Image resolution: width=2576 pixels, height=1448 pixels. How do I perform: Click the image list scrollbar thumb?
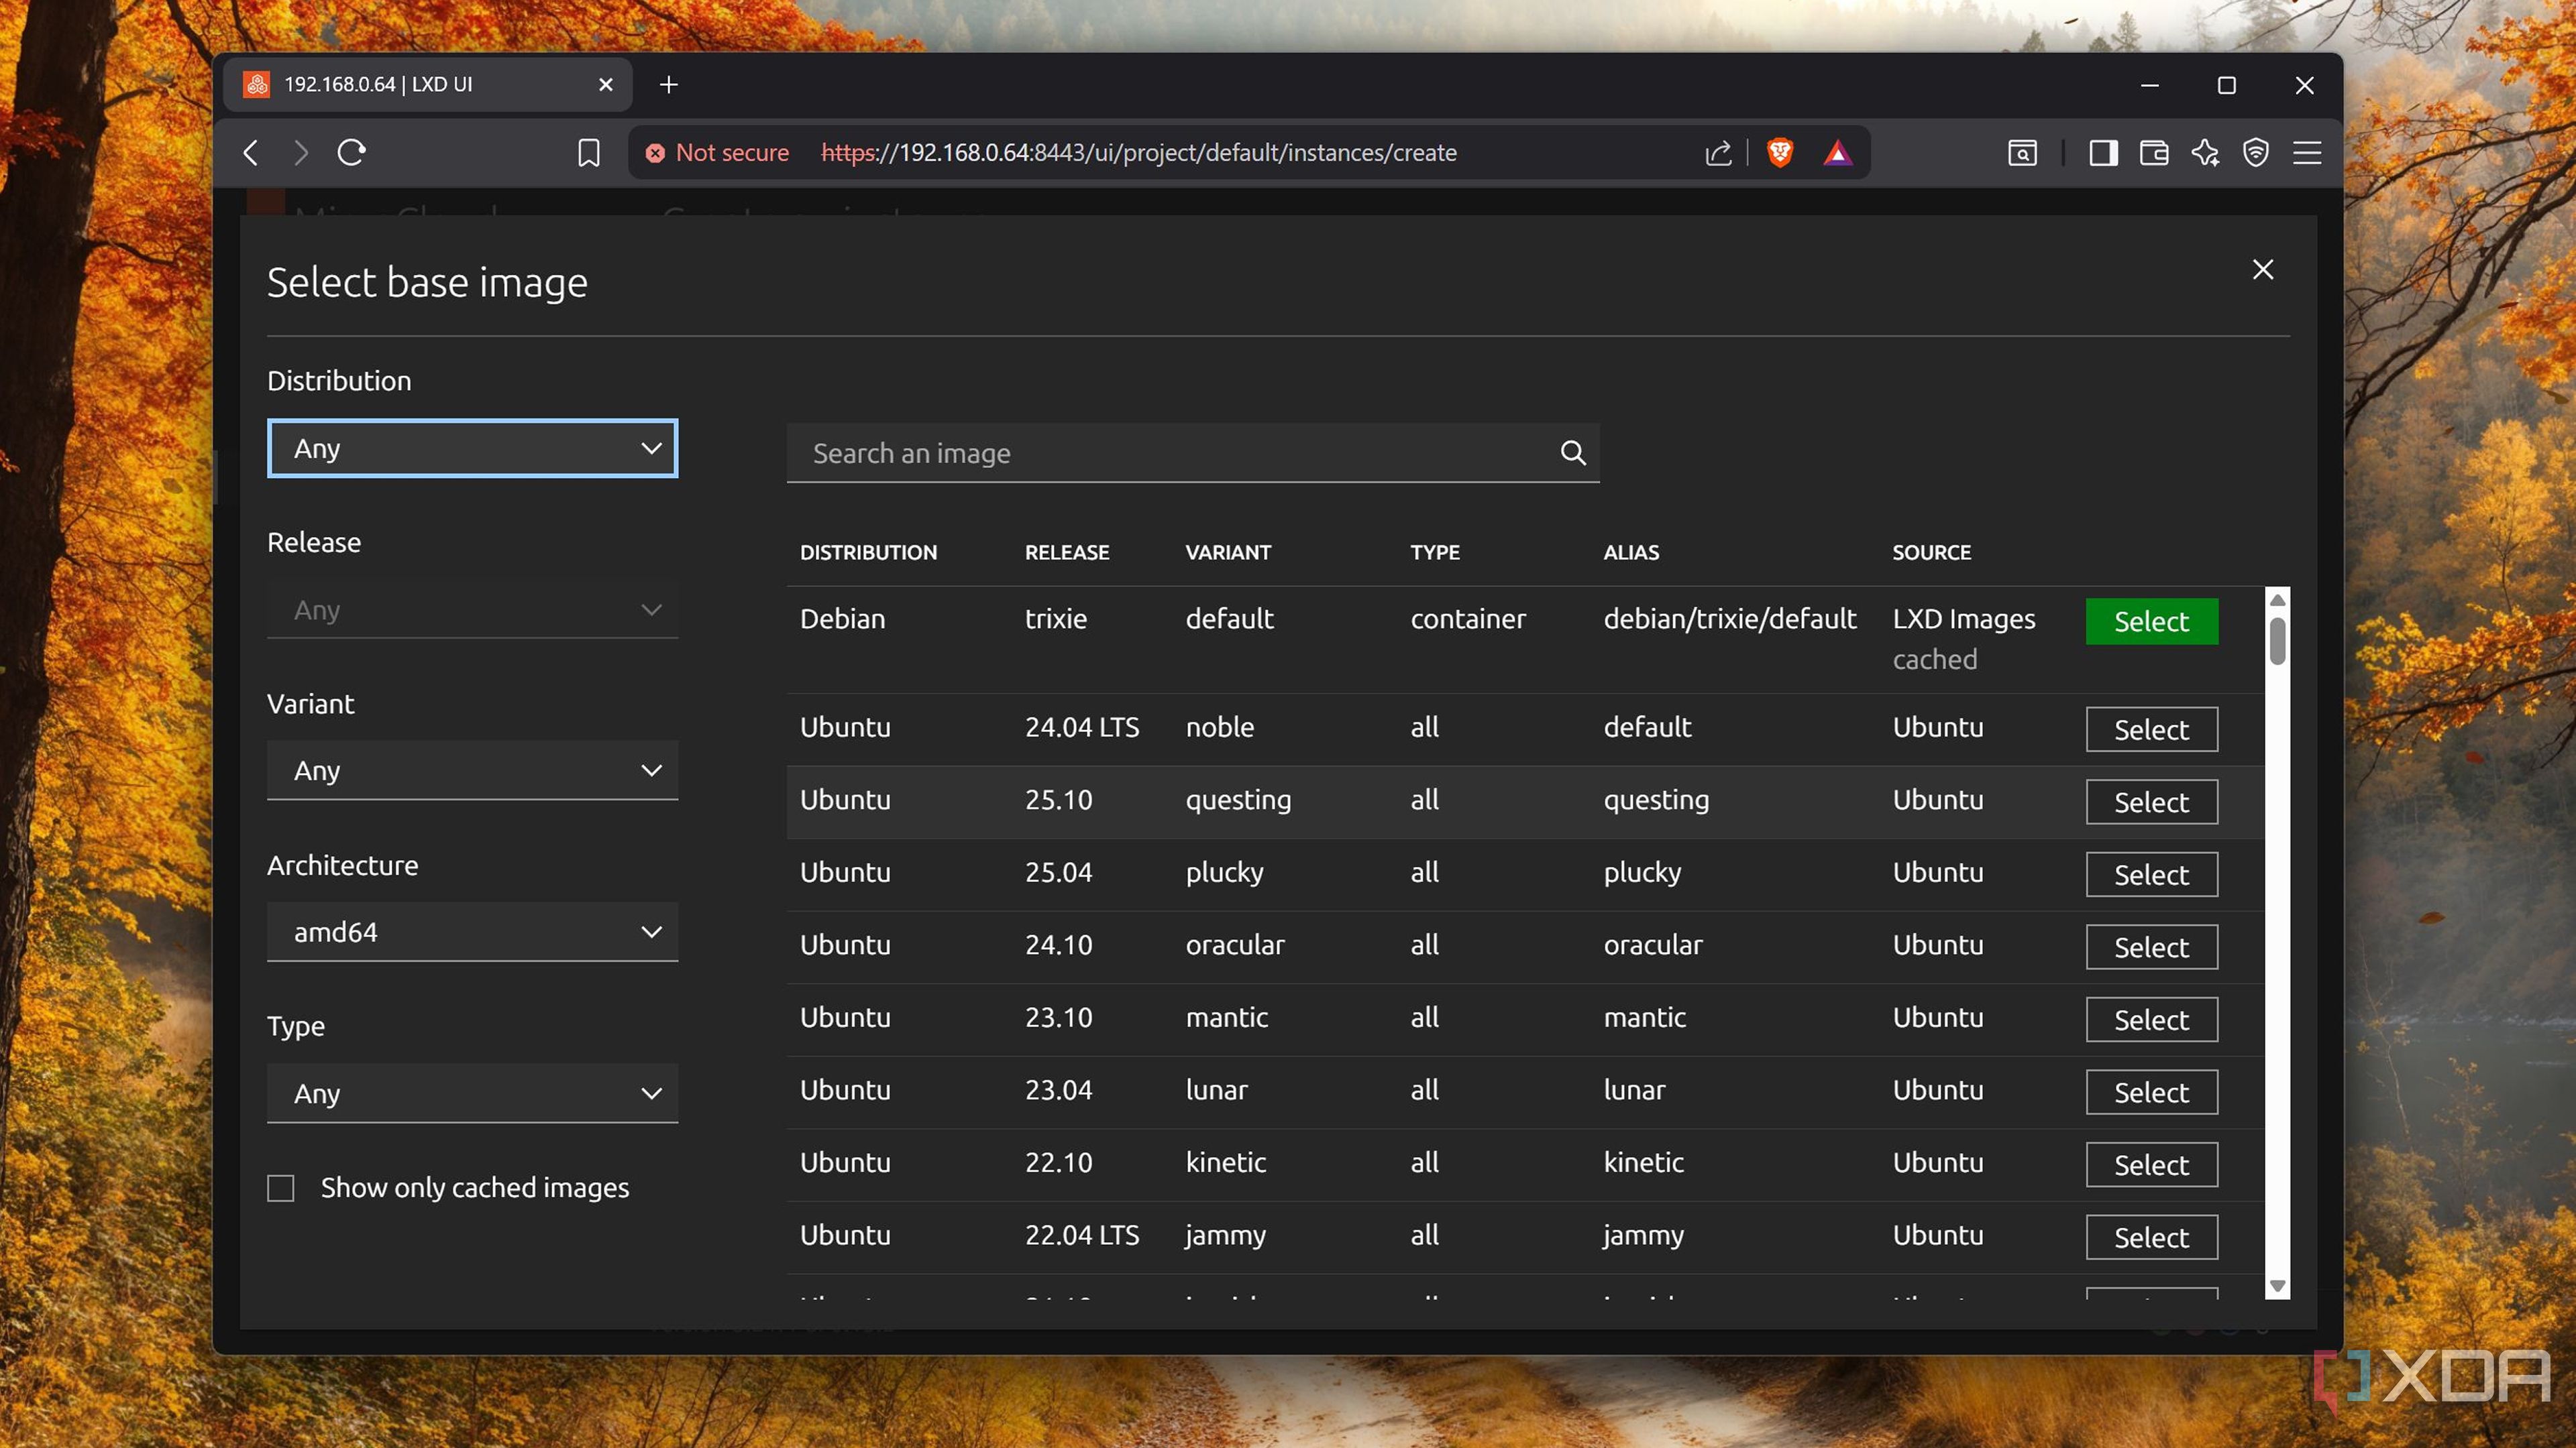[2277, 641]
